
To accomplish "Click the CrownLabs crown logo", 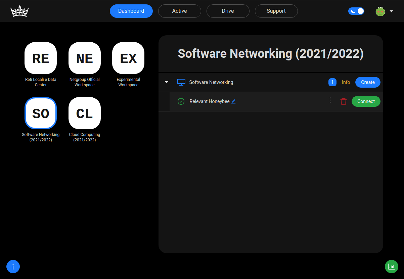I will (19, 11).
